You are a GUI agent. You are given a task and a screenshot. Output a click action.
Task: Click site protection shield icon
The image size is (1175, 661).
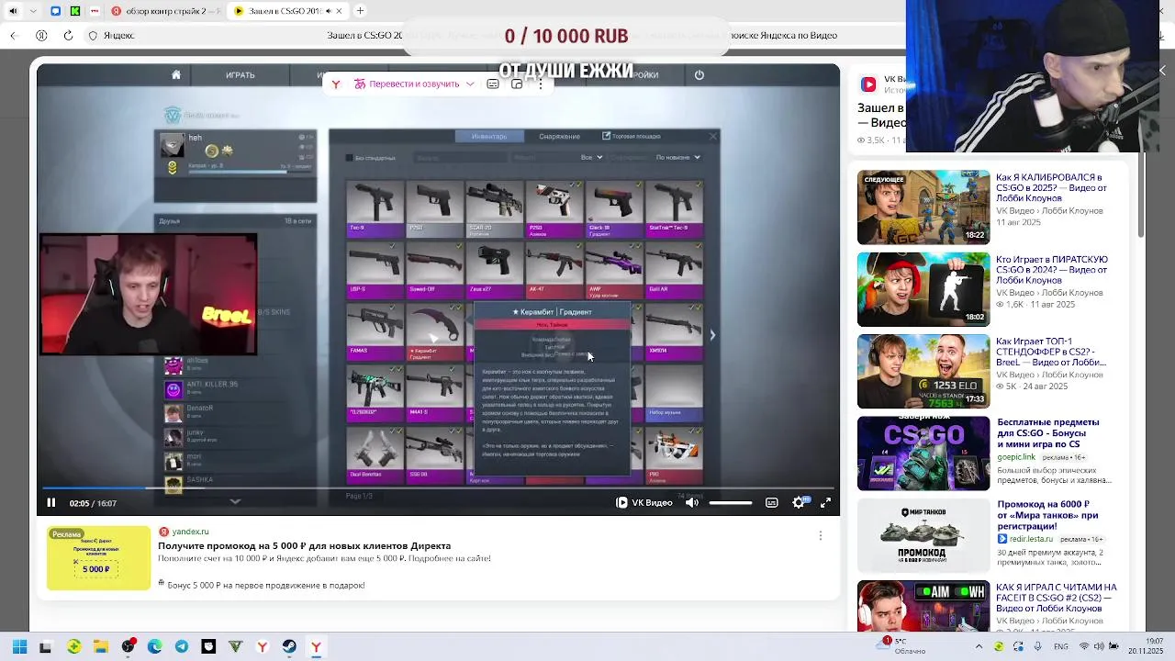click(x=93, y=36)
